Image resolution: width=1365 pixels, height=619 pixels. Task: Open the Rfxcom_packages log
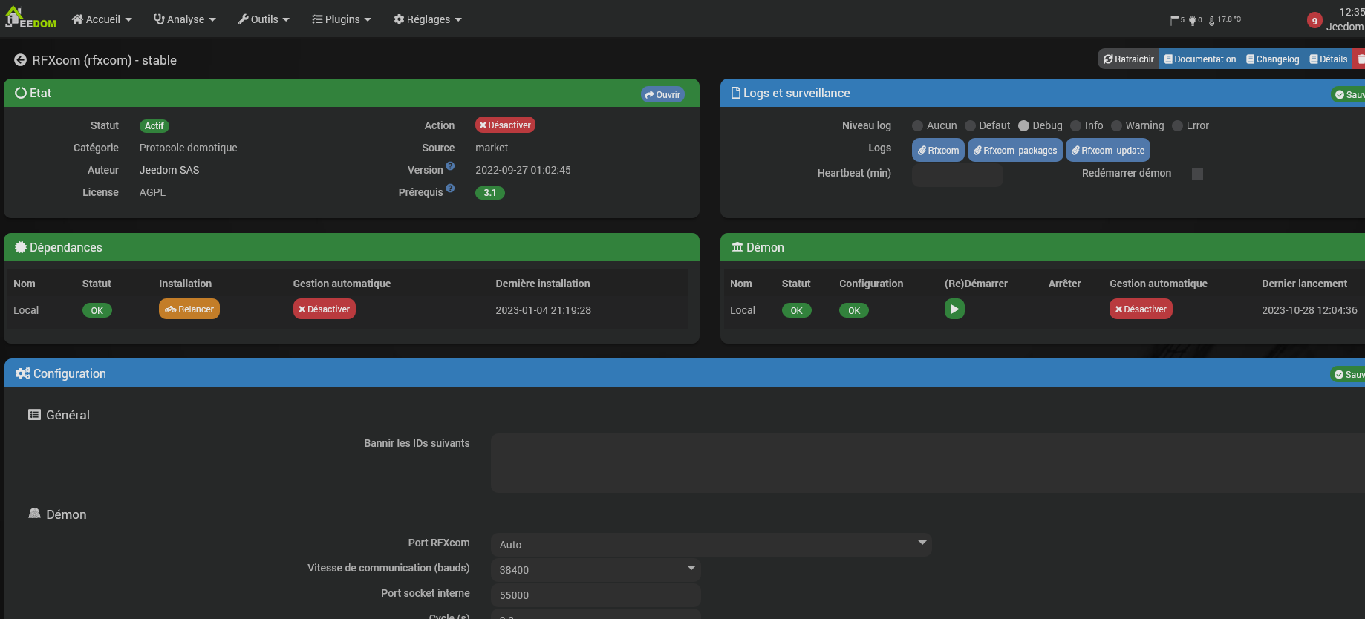[x=1015, y=150]
